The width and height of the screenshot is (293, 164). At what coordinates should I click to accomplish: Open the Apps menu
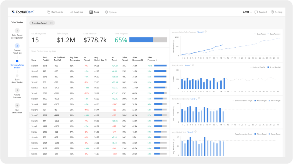coord(94,12)
